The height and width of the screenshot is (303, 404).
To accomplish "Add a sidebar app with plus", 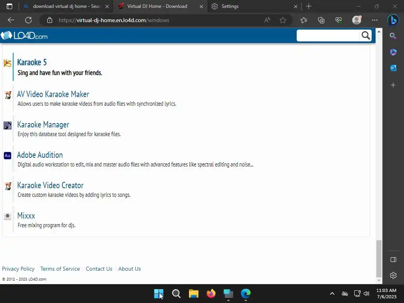I will (x=393, y=85).
